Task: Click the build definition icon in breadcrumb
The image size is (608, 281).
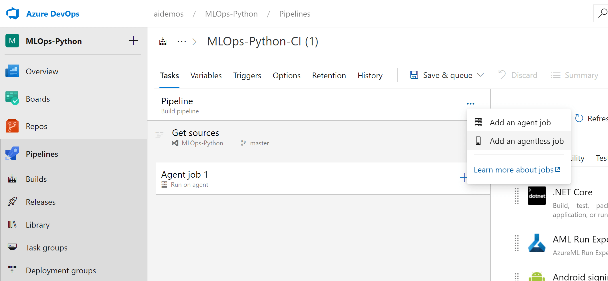Action: 163,42
